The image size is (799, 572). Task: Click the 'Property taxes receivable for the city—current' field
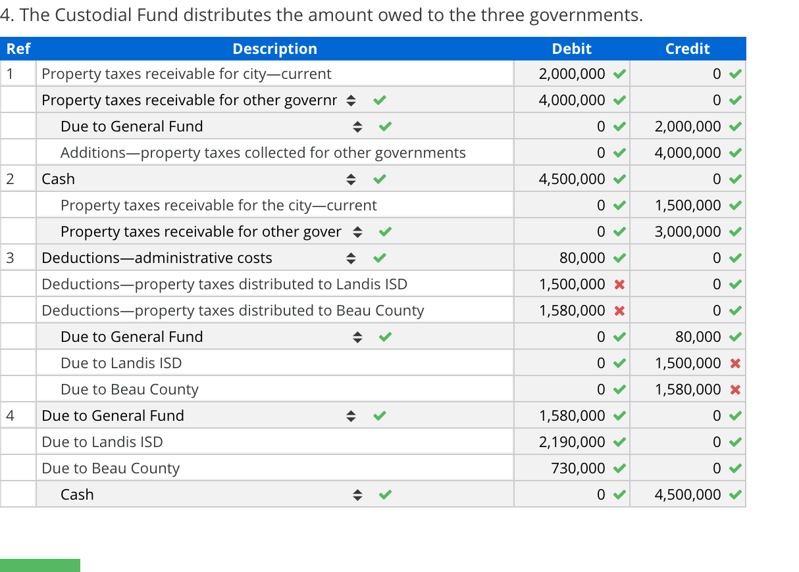(274, 205)
